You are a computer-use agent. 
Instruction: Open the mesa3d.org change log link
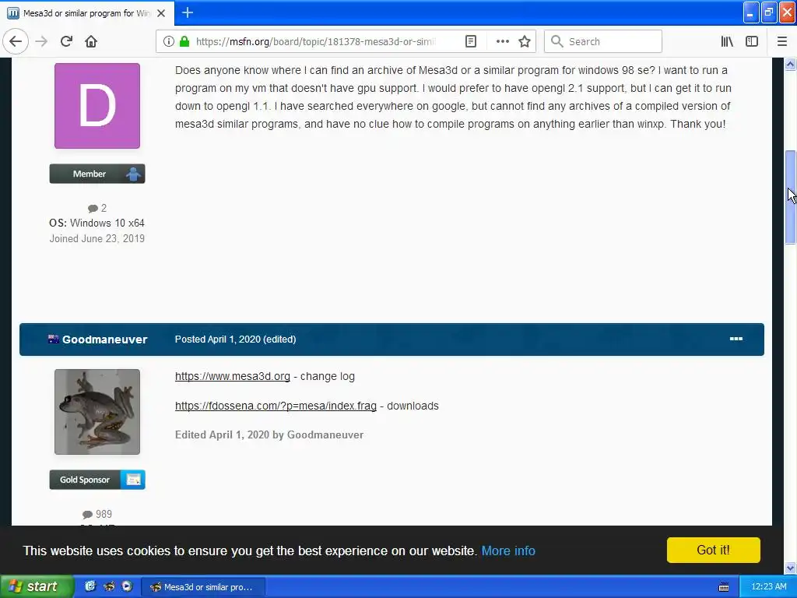[x=232, y=376]
